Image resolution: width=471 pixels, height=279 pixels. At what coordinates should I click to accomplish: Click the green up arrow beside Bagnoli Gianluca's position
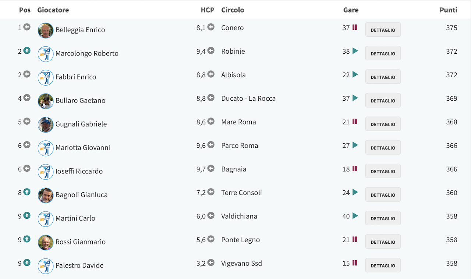[27, 192]
